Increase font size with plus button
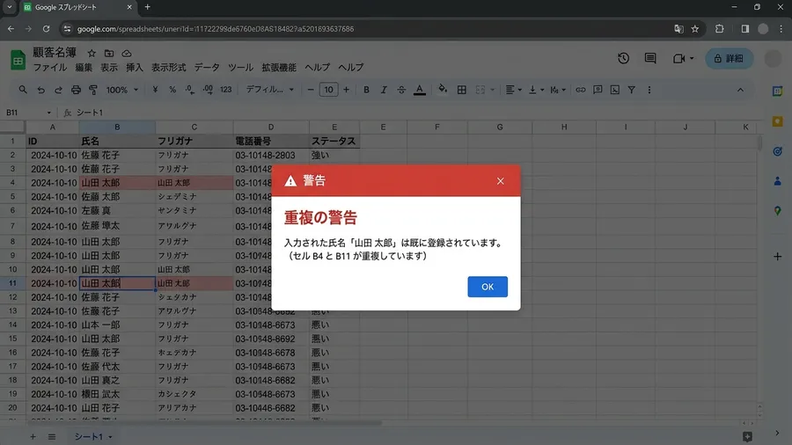 (x=346, y=90)
